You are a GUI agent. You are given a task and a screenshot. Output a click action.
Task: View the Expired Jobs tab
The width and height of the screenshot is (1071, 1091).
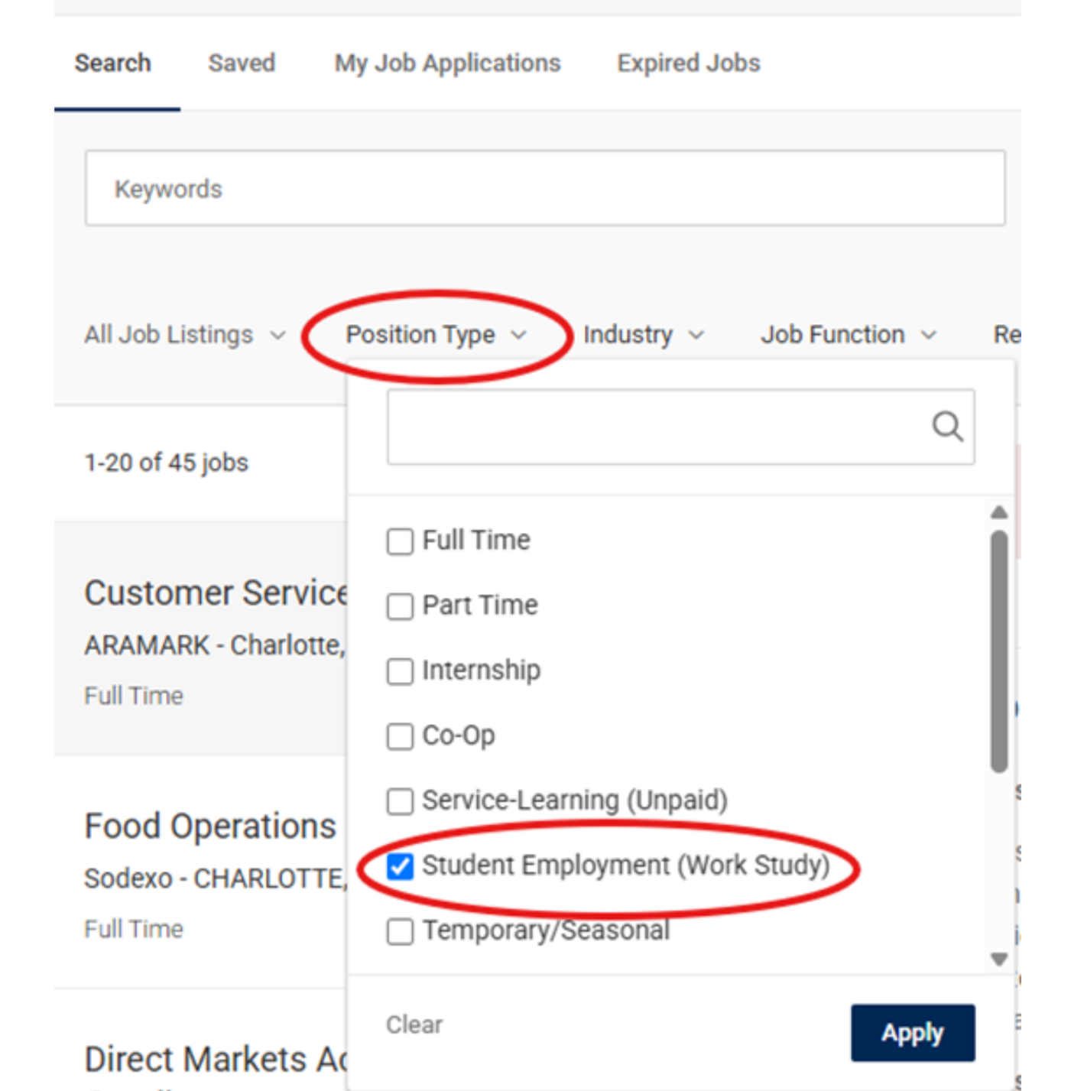click(x=689, y=63)
